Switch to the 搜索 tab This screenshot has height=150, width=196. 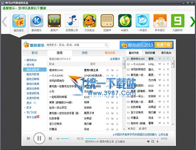pos(85,53)
